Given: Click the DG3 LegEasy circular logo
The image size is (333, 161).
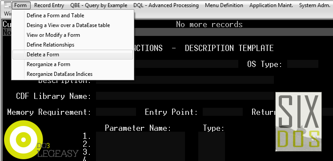Looking at the screenshot, I should [x=24, y=140].
